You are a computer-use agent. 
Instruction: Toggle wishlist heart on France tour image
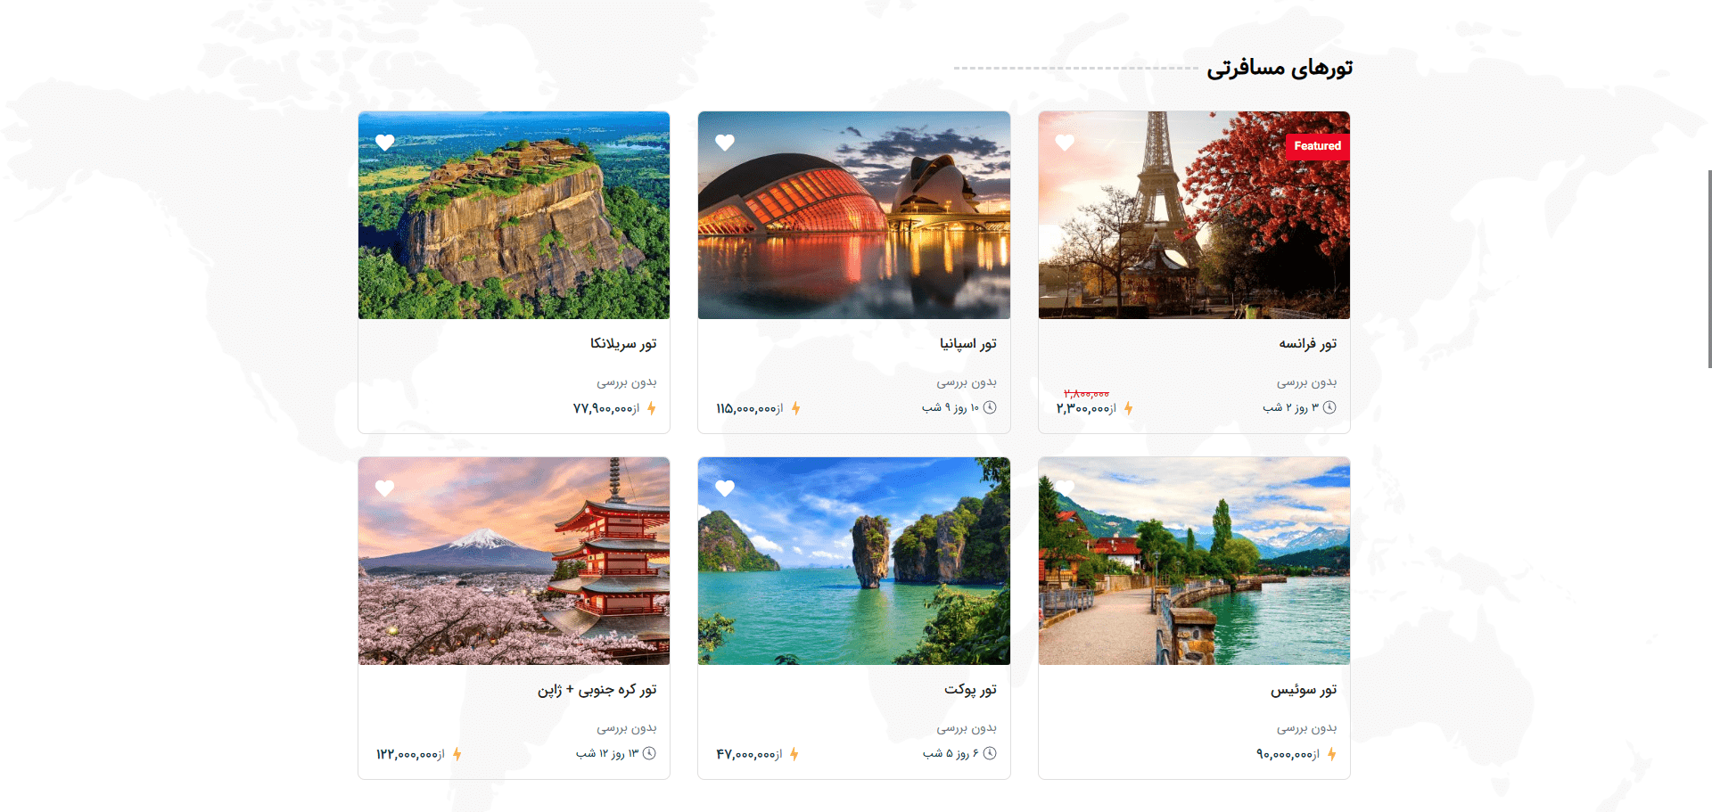[1065, 143]
